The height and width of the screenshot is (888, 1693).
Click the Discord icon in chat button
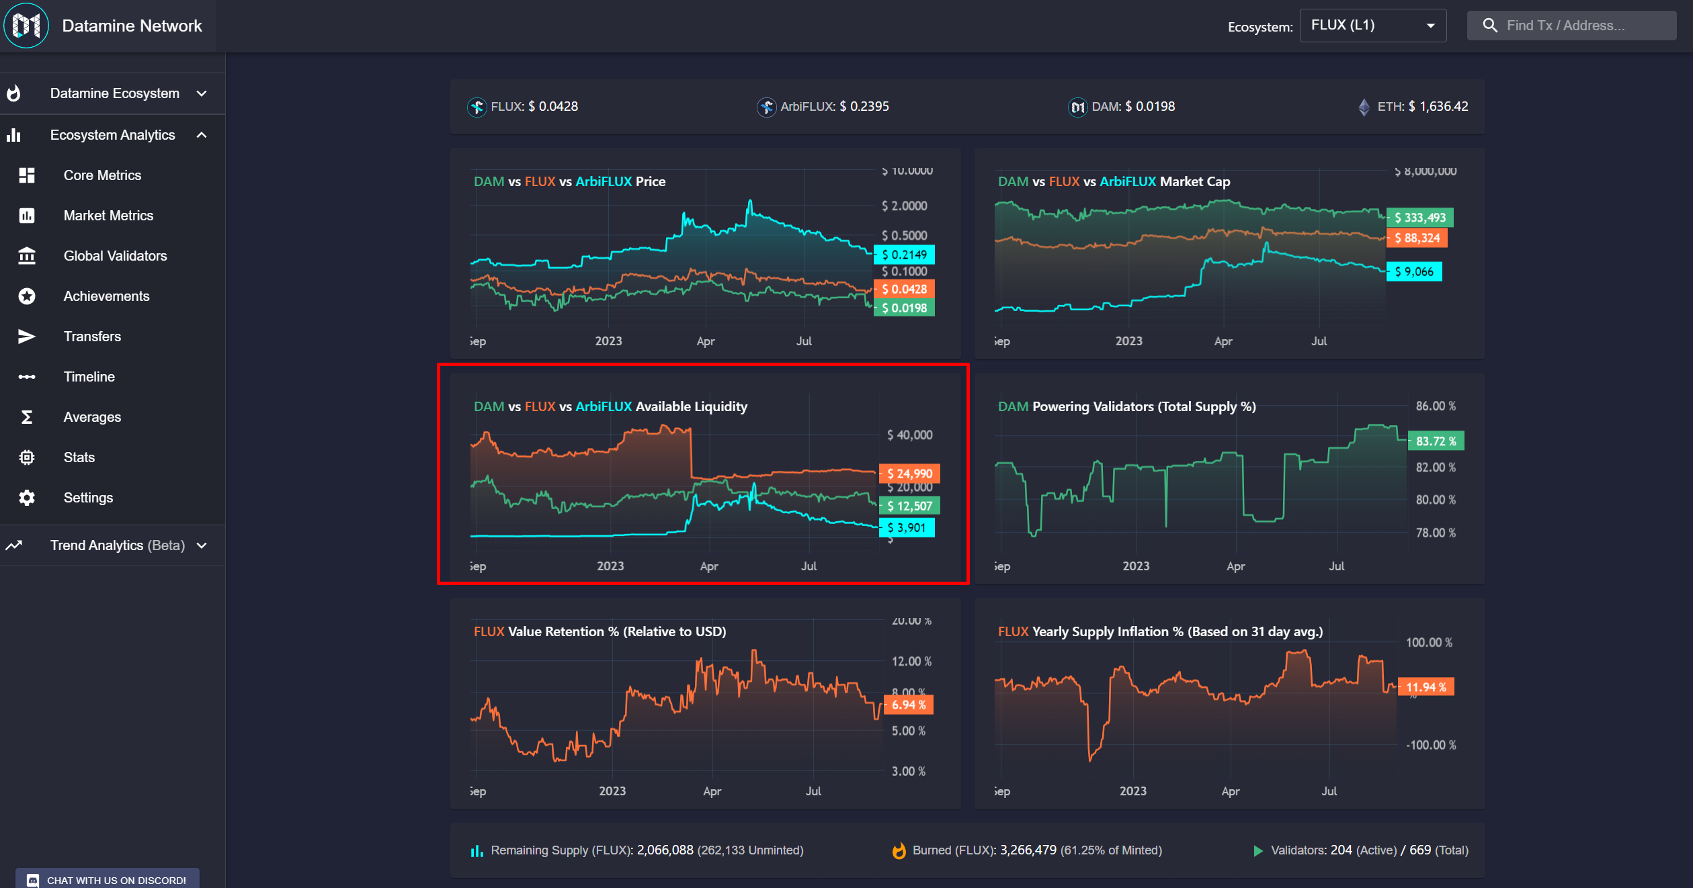[x=33, y=880]
